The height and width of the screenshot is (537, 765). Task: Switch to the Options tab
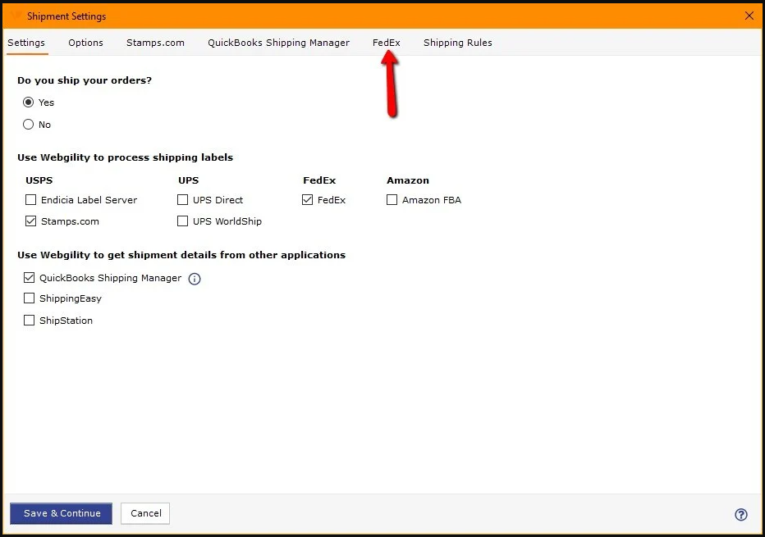pyautogui.click(x=85, y=43)
